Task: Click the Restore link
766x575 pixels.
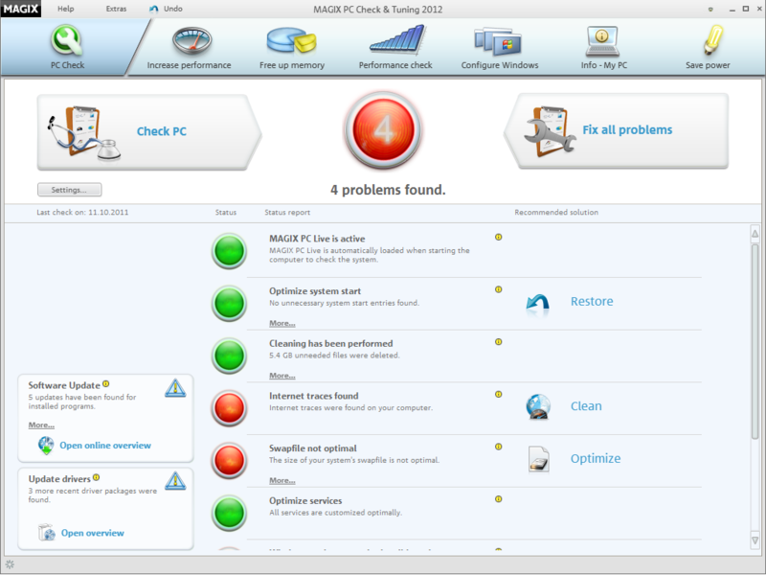Action: (592, 301)
